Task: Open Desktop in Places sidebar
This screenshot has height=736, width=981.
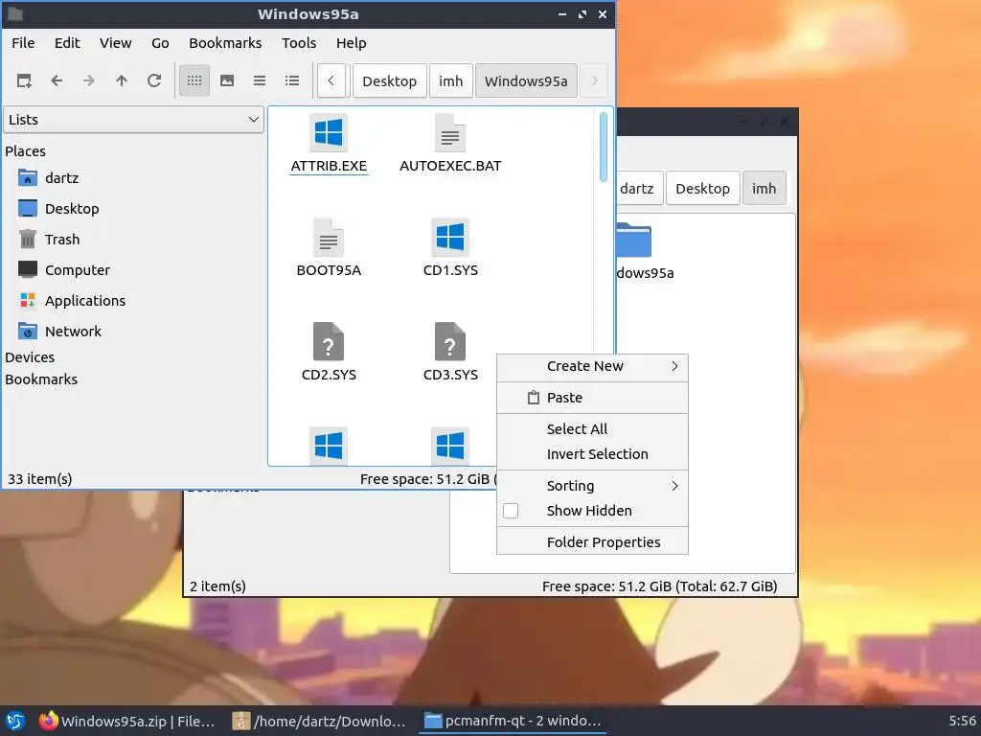Action: click(58, 208)
